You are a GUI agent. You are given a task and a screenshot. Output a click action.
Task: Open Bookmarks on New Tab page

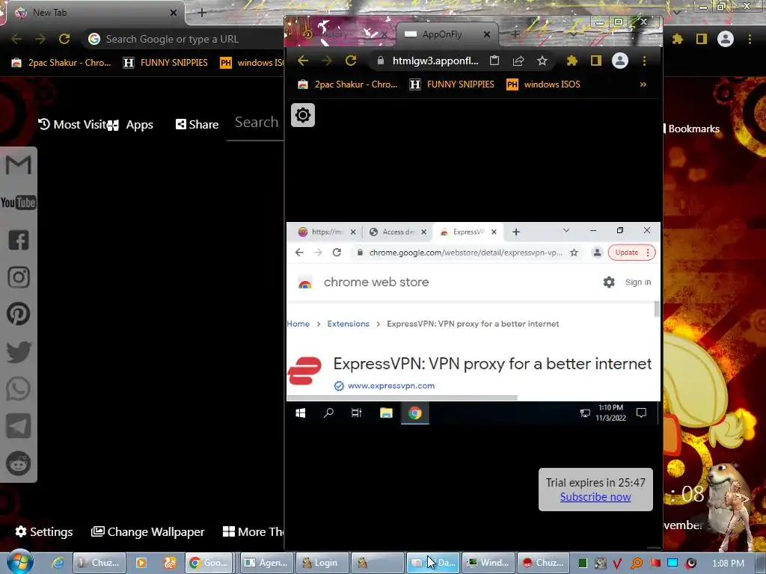pos(692,129)
